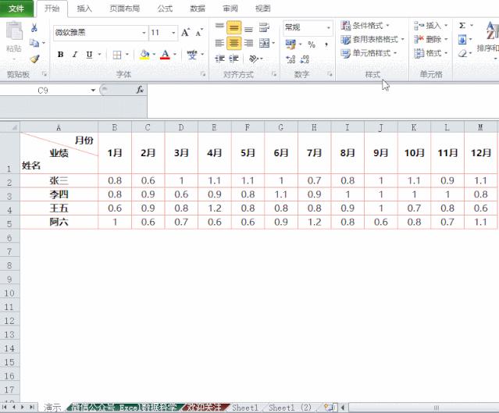This screenshot has width=499, height=413.
Task: Increase font size with large A
Action: click(186, 33)
